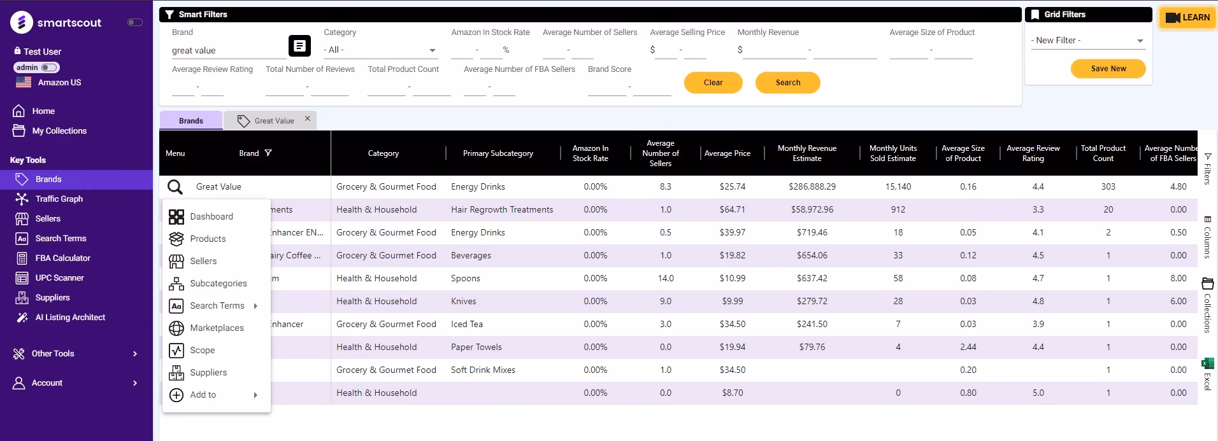
Task: Open the New Filter dropdown
Action: pos(1088,41)
